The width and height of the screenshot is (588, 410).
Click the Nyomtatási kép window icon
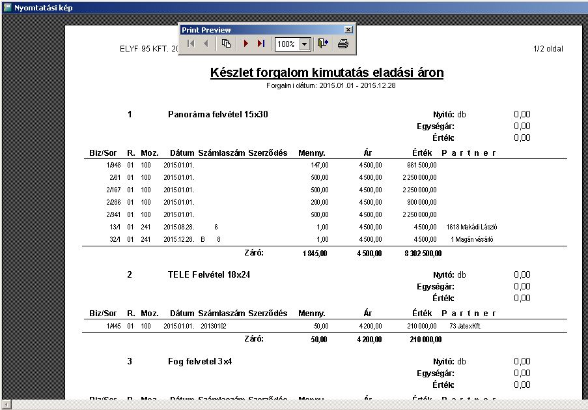coord(7,8)
